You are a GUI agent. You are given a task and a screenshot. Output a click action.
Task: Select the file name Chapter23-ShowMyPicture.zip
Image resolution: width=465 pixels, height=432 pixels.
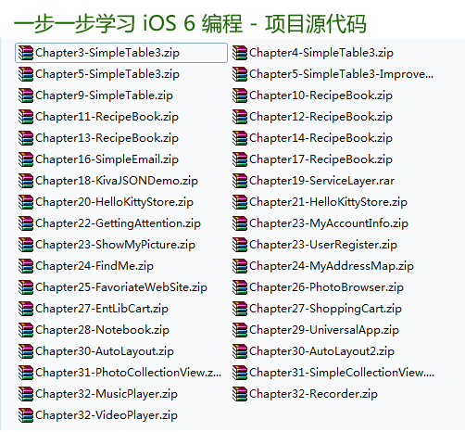click(115, 245)
